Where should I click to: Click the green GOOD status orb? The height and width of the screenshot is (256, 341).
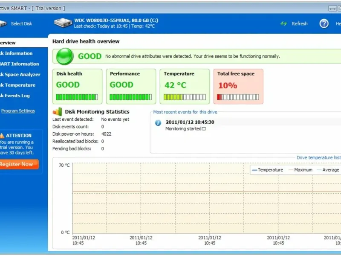(65, 56)
